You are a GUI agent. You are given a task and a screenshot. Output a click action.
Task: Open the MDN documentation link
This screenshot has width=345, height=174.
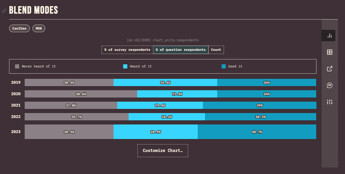39,29
